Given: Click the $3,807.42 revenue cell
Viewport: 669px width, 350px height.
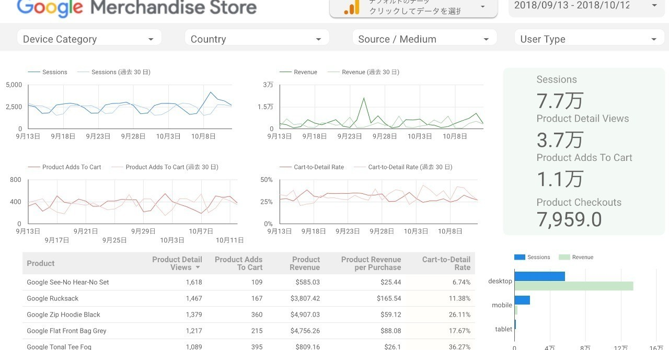Looking at the screenshot, I should pos(305,298).
